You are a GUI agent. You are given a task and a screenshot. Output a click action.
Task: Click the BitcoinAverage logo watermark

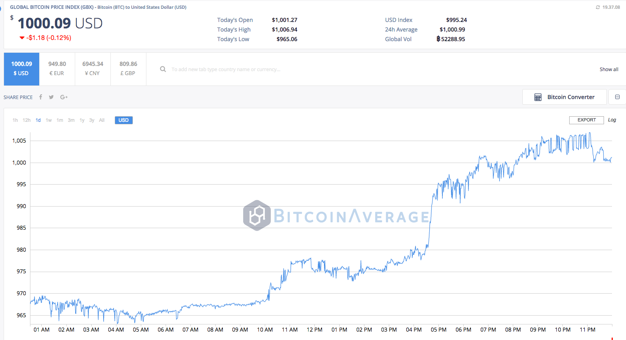(x=257, y=216)
